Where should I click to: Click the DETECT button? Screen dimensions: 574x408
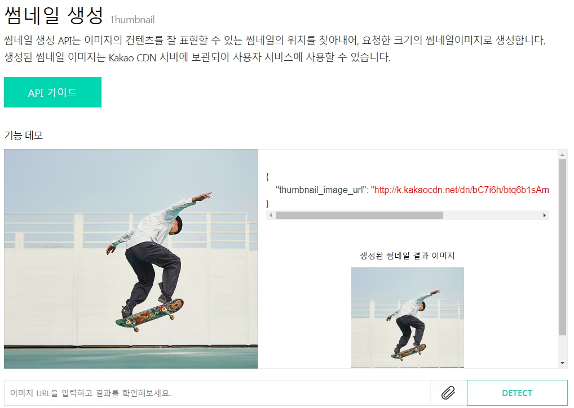pyautogui.click(x=517, y=393)
